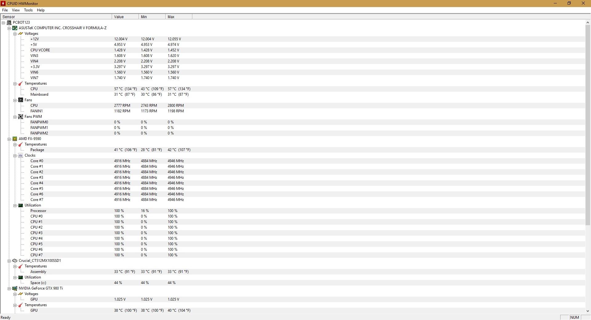Click the Value column header
Image resolution: width=591 pixels, height=320 pixels.
125,17
